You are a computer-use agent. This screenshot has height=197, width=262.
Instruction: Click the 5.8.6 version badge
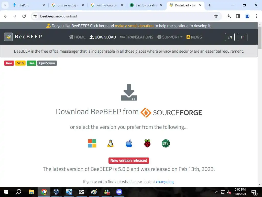pos(20,63)
